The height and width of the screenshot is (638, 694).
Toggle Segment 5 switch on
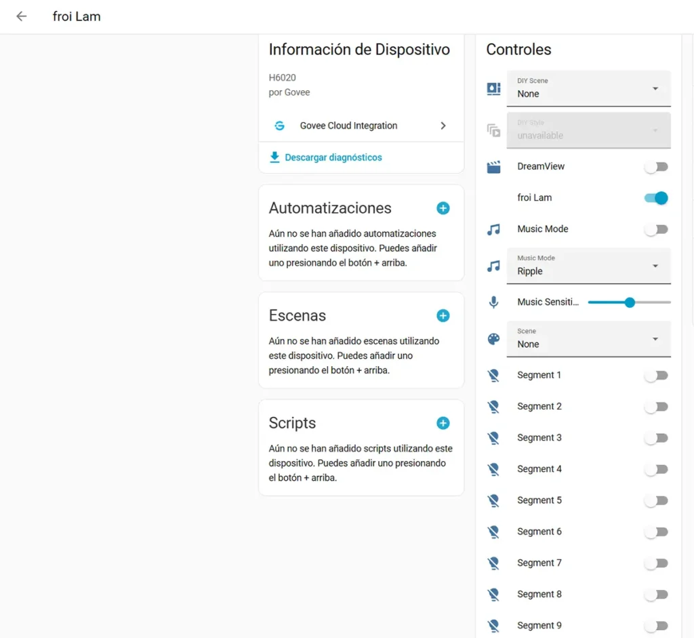(656, 500)
